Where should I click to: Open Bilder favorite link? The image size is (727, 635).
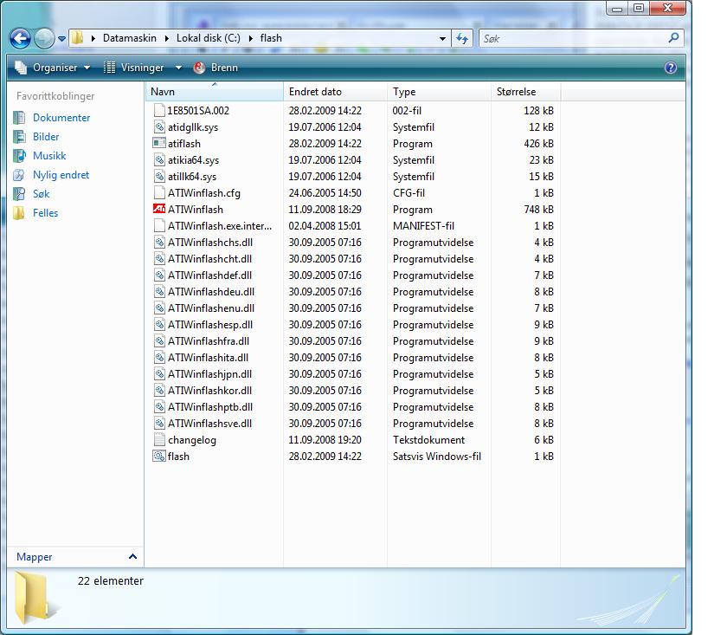tap(46, 137)
